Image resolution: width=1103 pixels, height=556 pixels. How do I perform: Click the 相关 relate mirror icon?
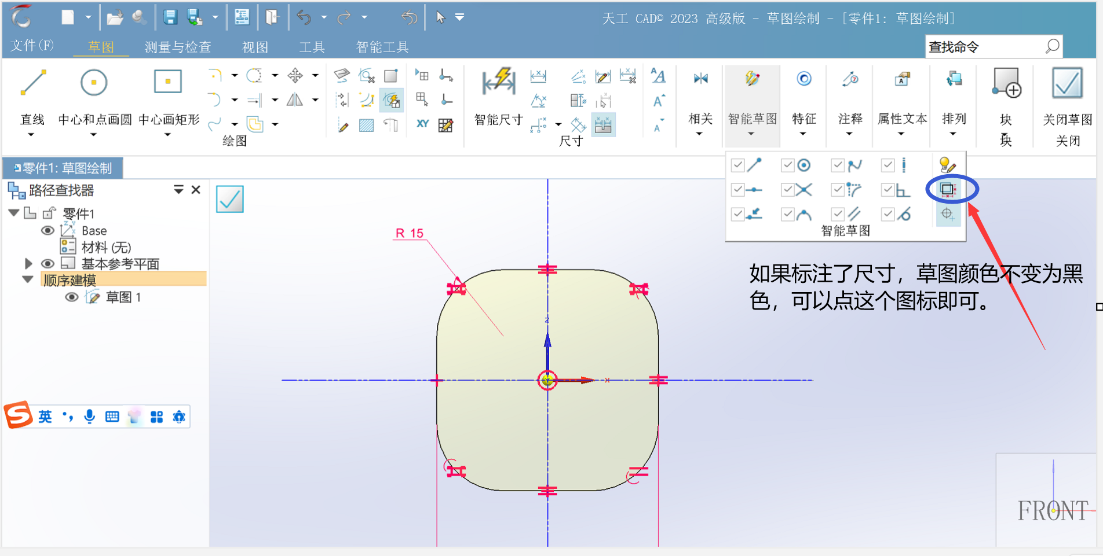[700, 79]
